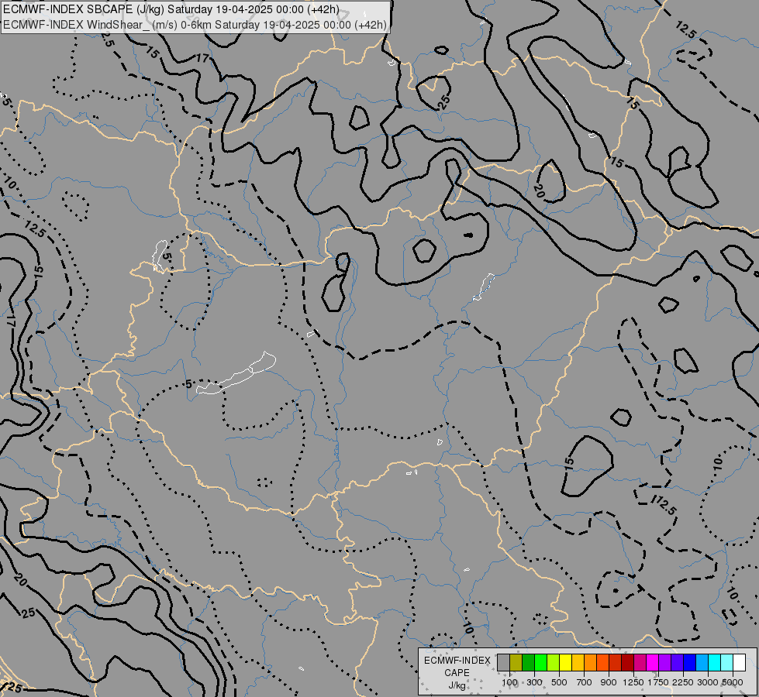This screenshot has width=759, height=697.
Task: Click the 5000 label in CAPE legend
Action: [733, 682]
